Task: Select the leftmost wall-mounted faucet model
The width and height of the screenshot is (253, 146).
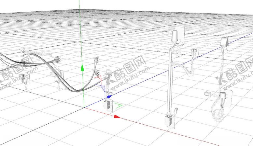Action: (x=25, y=79)
